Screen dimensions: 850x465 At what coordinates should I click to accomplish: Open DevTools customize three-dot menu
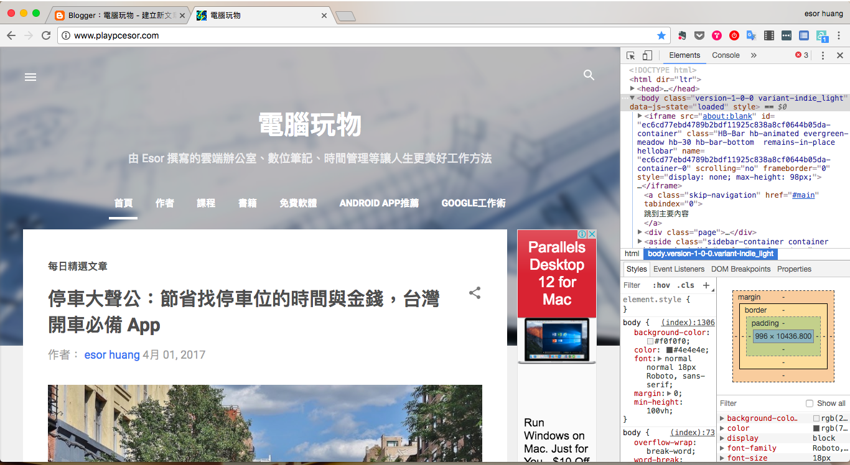click(x=823, y=55)
